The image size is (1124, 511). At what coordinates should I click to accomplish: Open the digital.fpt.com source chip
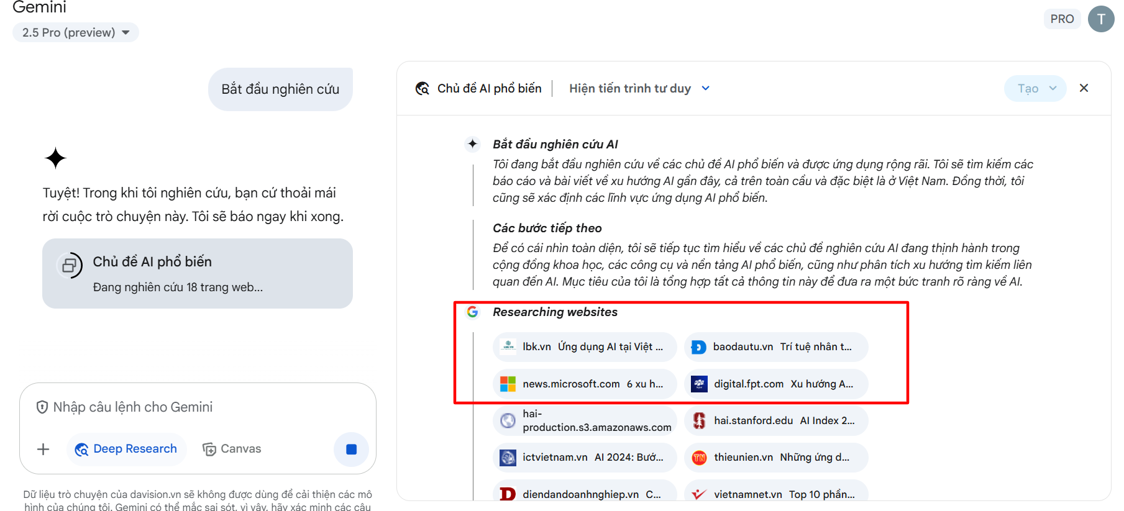775,384
